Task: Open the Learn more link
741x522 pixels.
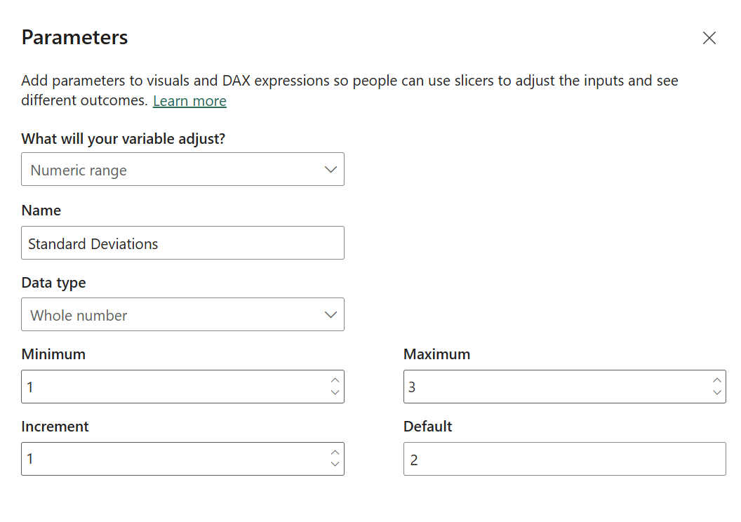Action: pos(189,100)
